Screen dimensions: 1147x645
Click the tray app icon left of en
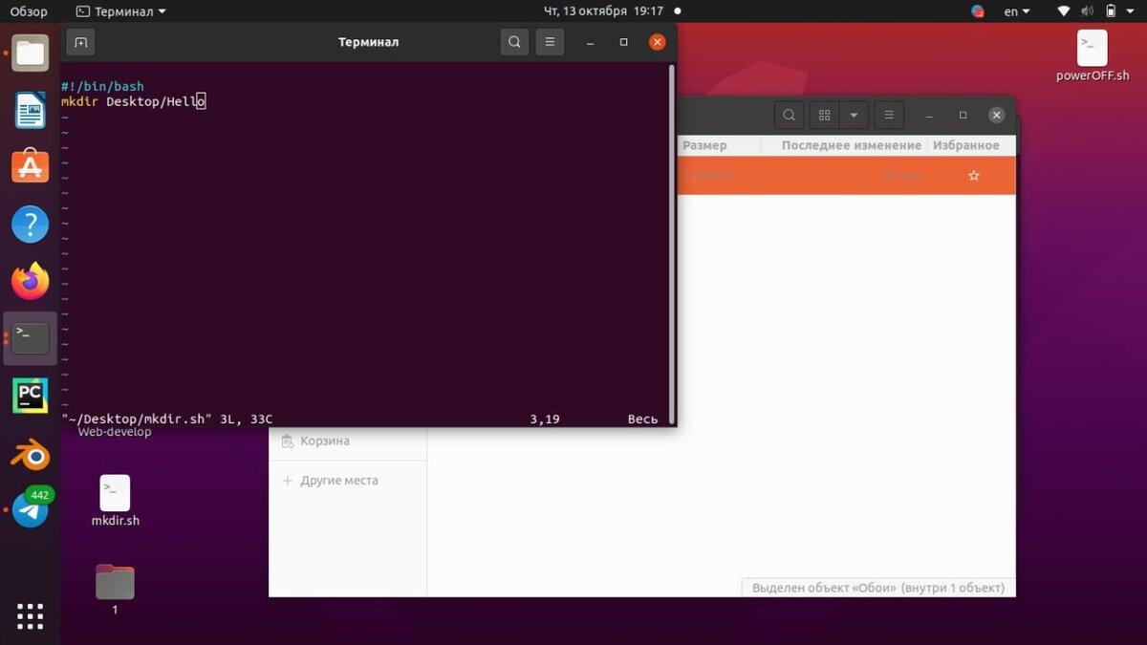point(978,11)
